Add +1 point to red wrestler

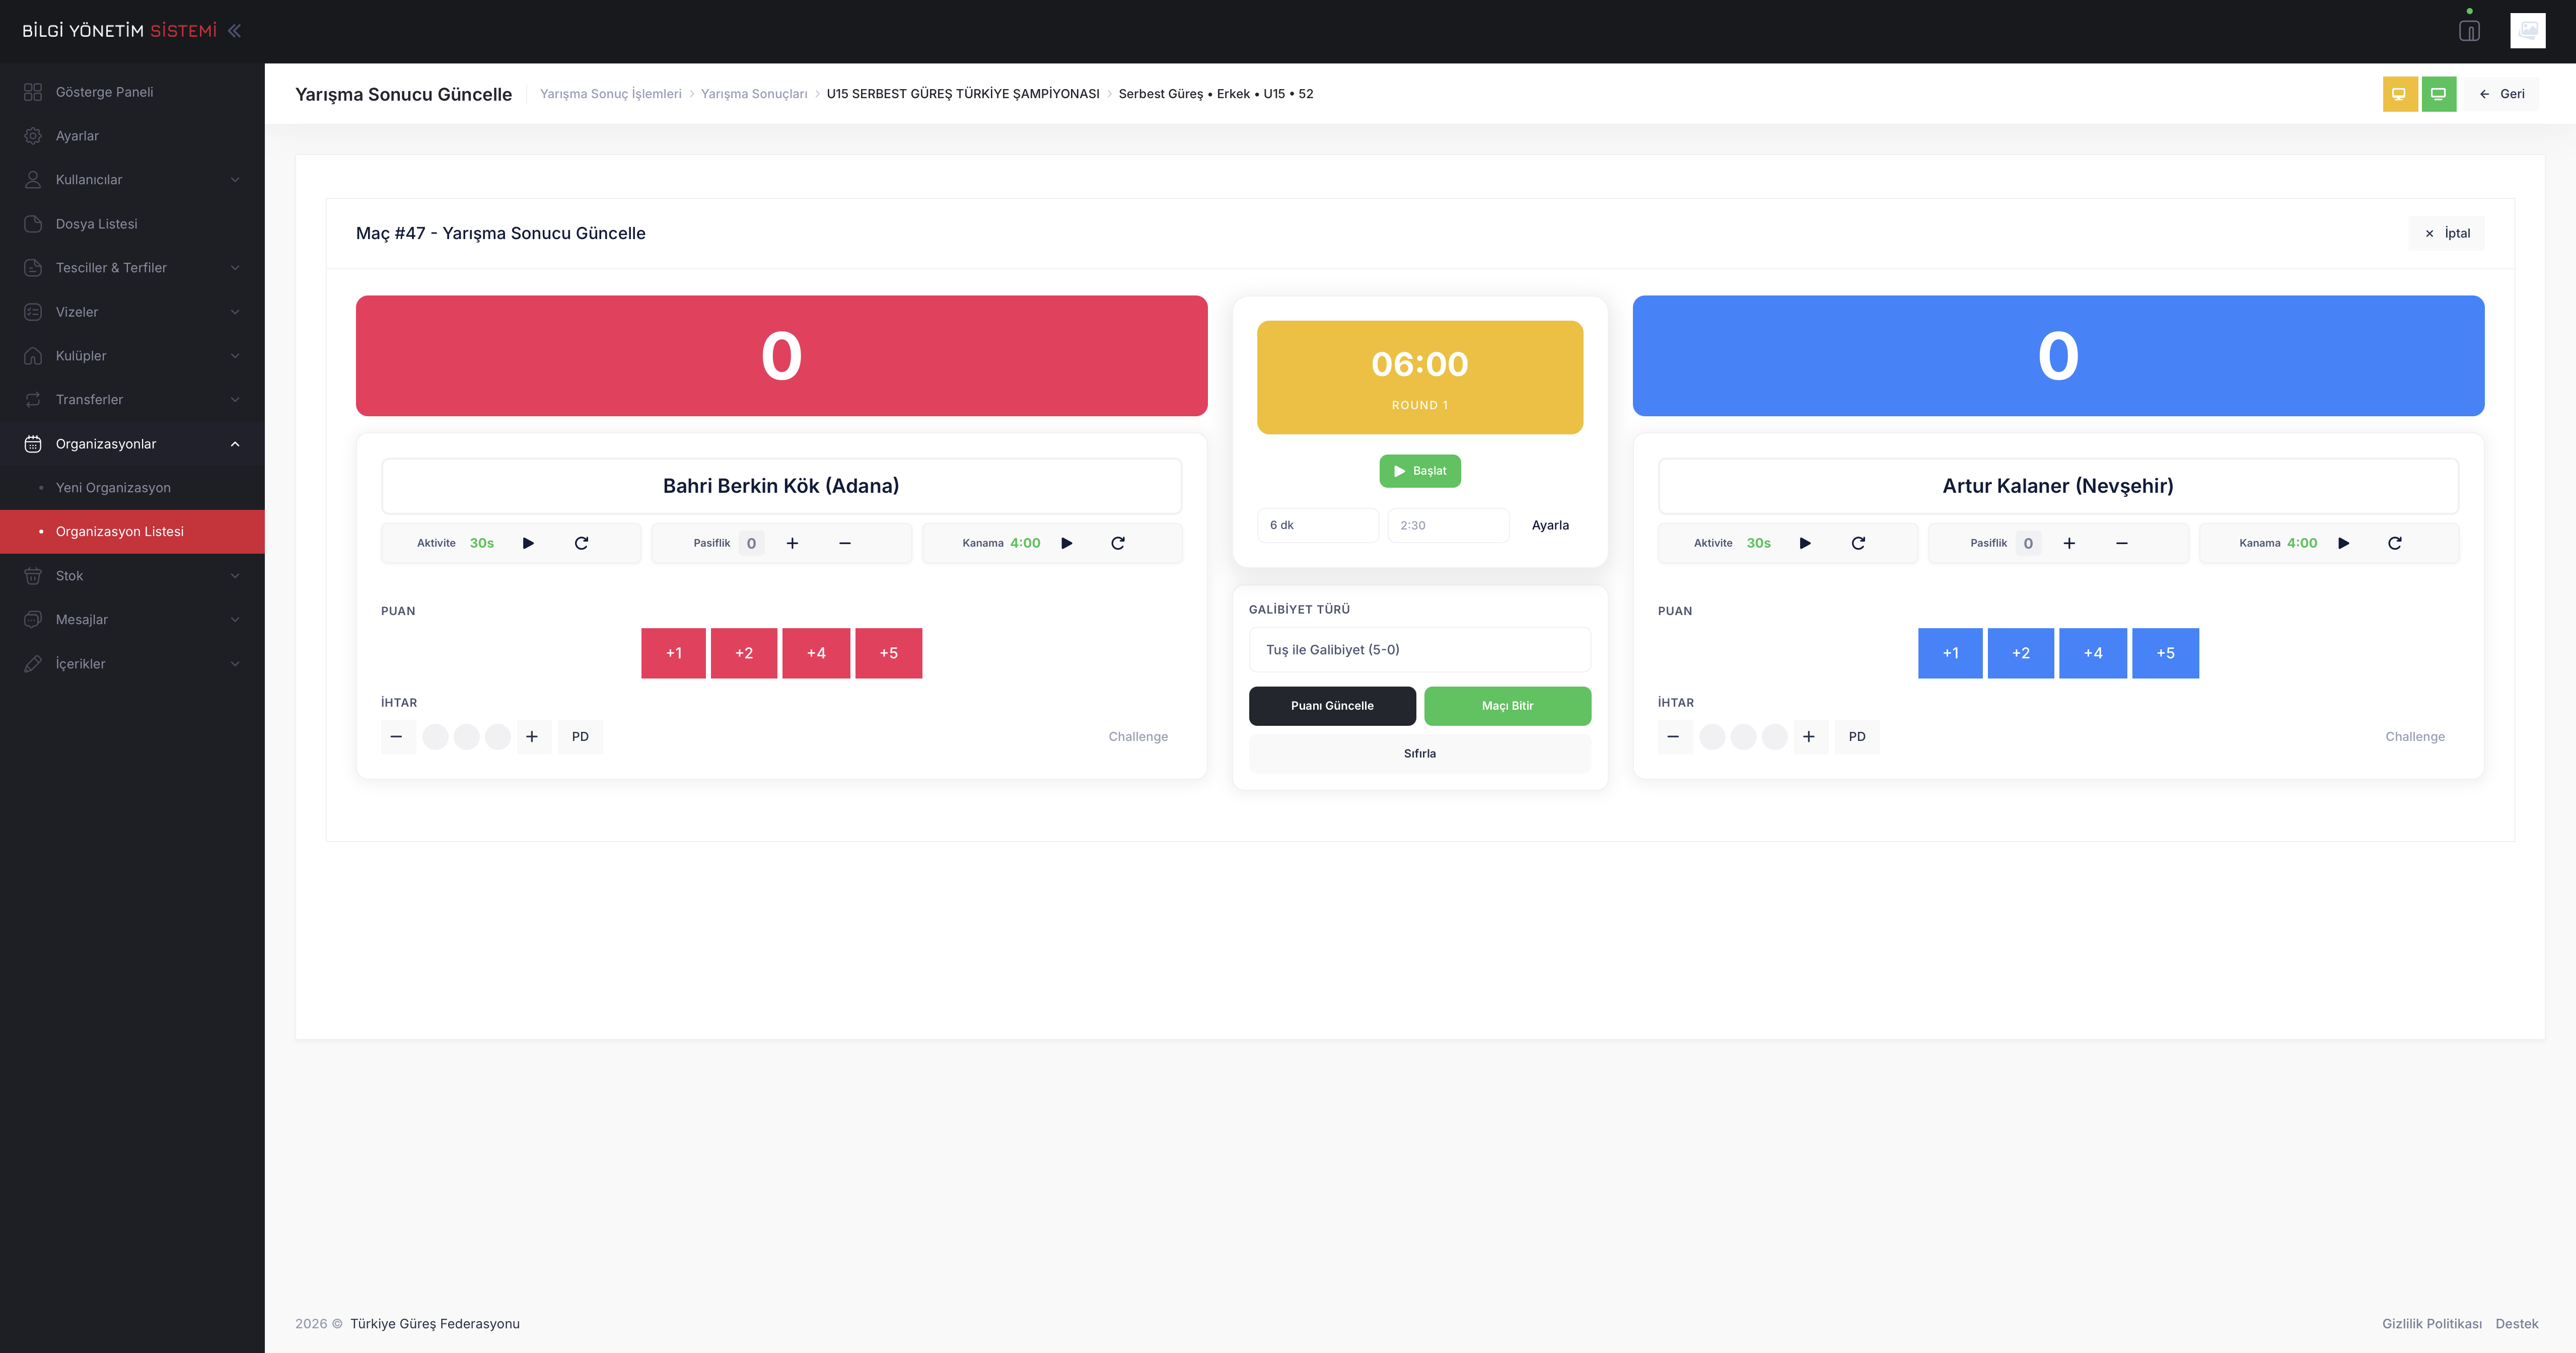click(673, 653)
